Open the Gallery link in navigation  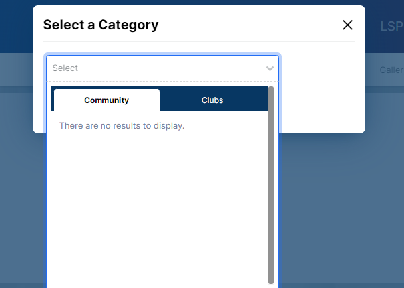(x=391, y=70)
